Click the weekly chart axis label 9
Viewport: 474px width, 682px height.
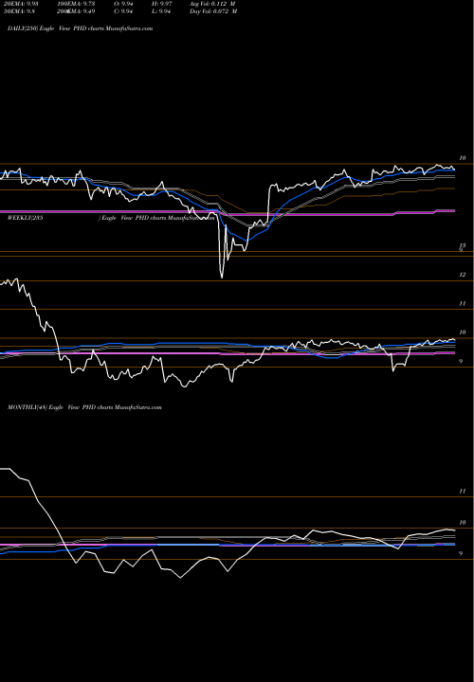(x=461, y=361)
